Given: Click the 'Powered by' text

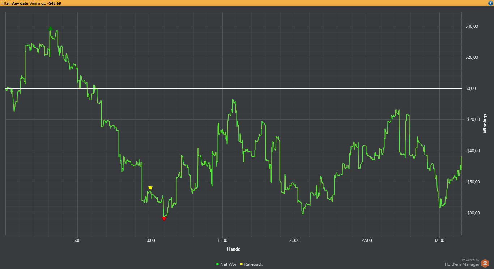Looking at the screenshot, I should pyautogui.click(x=470, y=260).
